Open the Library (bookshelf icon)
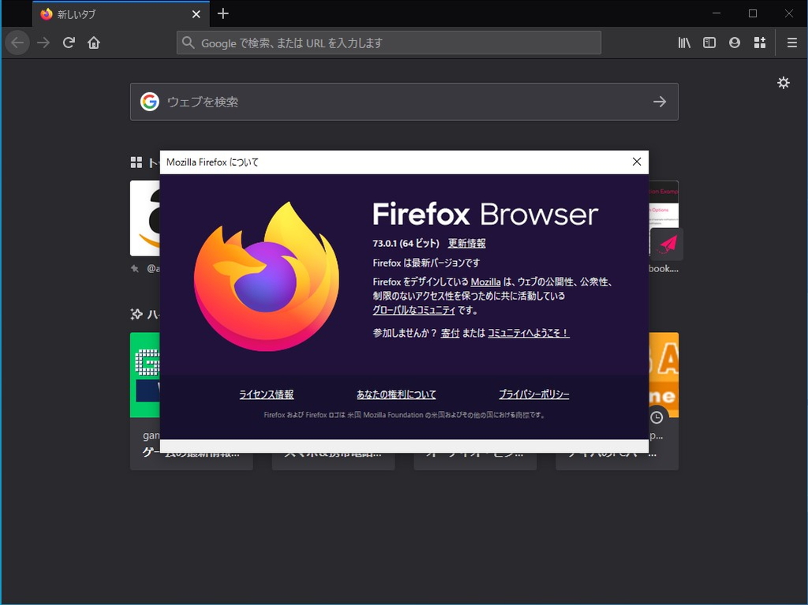Screen dimensions: 808x605 click(683, 43)
